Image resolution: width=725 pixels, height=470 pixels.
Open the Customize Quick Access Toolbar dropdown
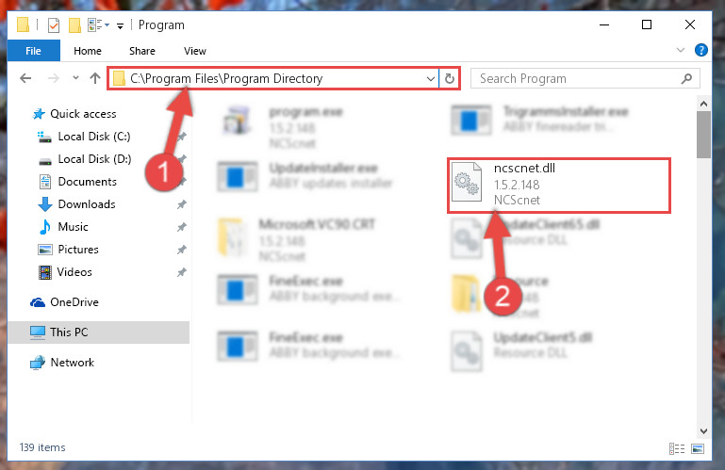click(x=121, y=25)
